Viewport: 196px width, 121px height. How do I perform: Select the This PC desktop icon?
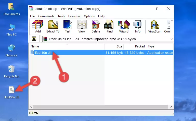(11, 30)
